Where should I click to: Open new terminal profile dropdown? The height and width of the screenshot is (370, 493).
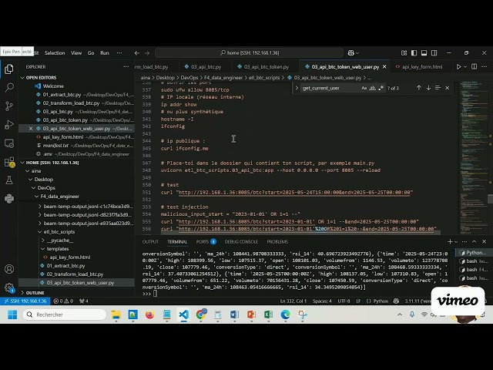(456, 241)
